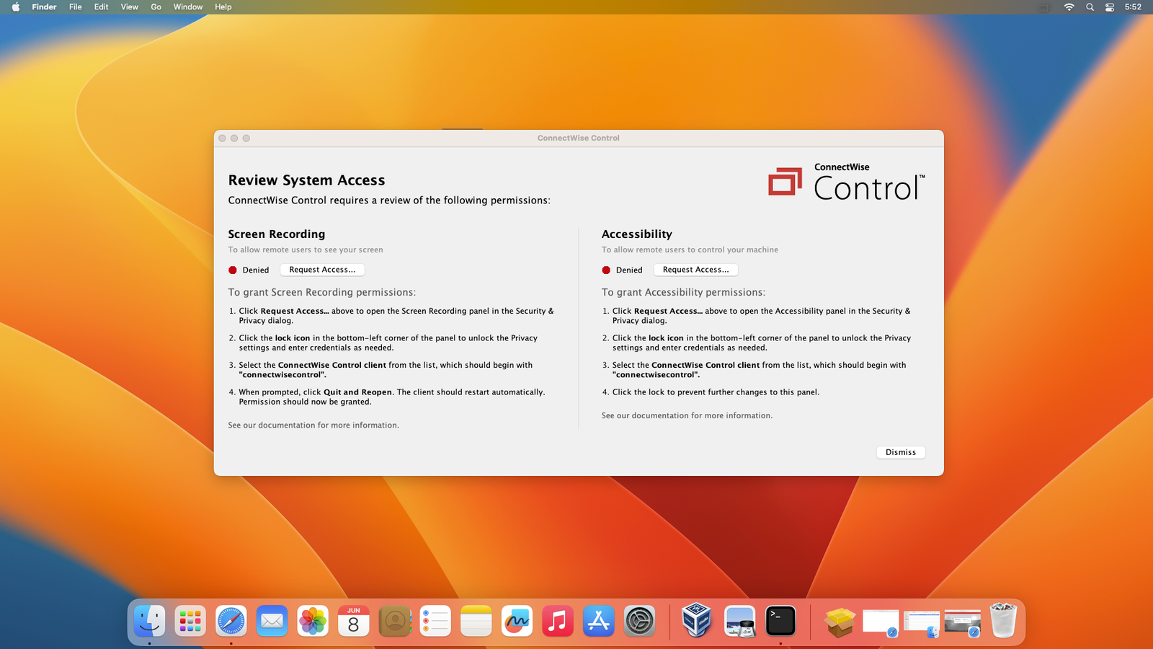Click the package installer box icon in dock

tap(840, 621)
